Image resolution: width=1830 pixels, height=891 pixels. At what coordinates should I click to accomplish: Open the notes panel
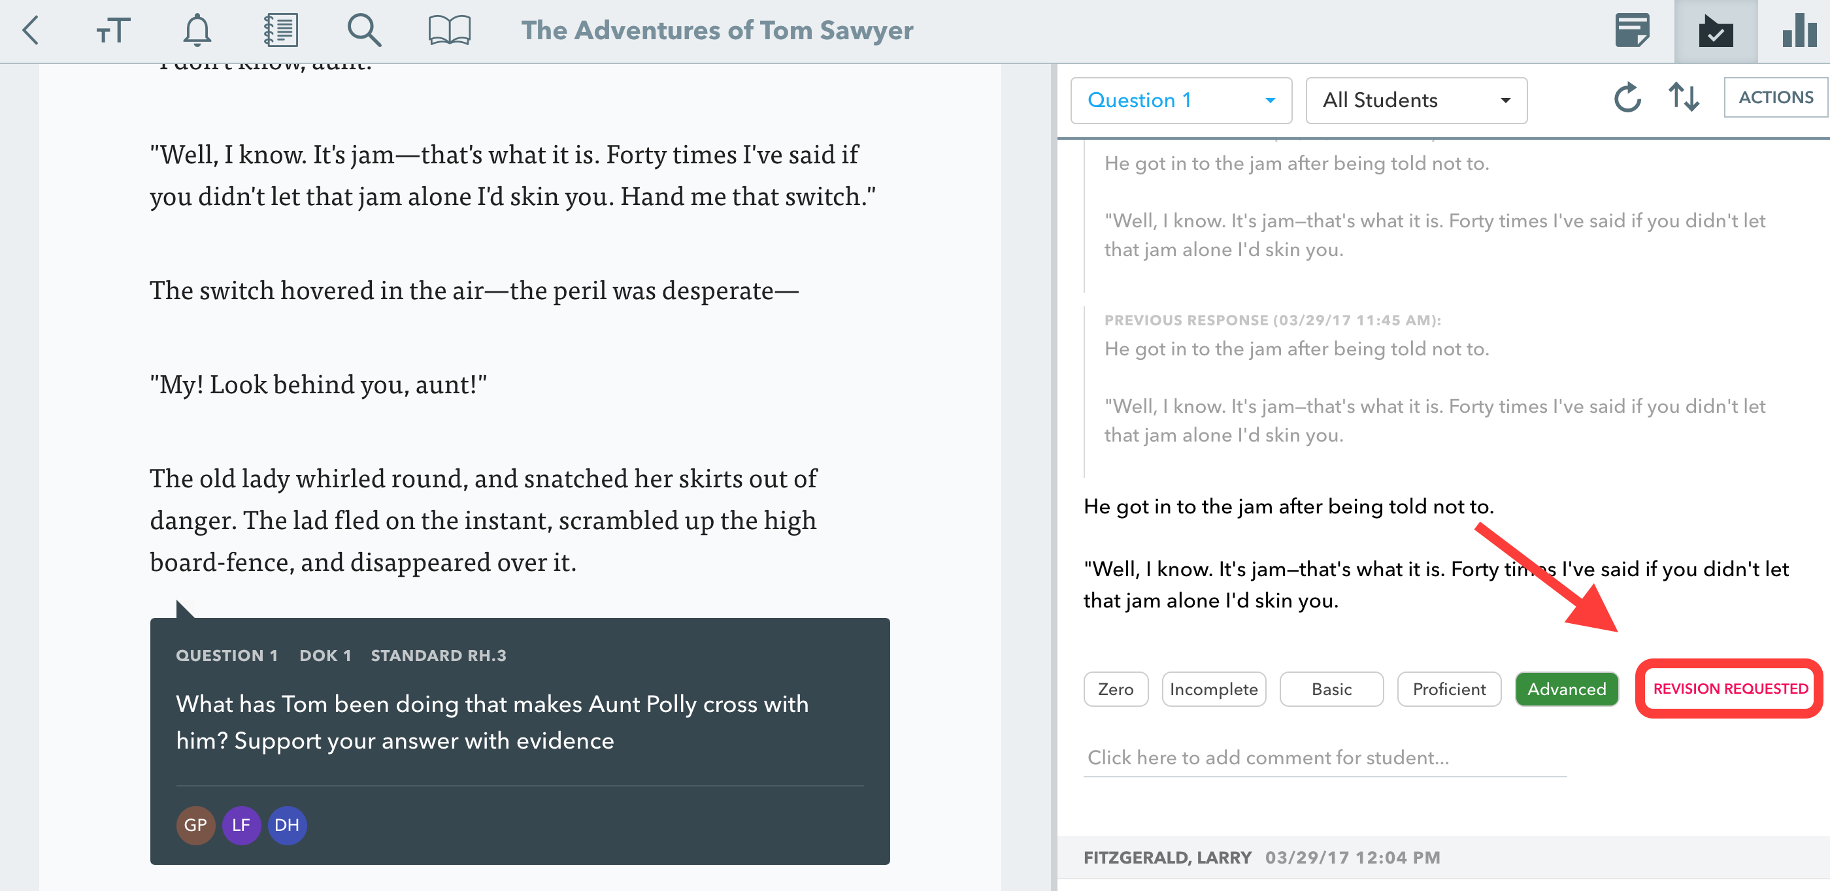coord(1632,31)
